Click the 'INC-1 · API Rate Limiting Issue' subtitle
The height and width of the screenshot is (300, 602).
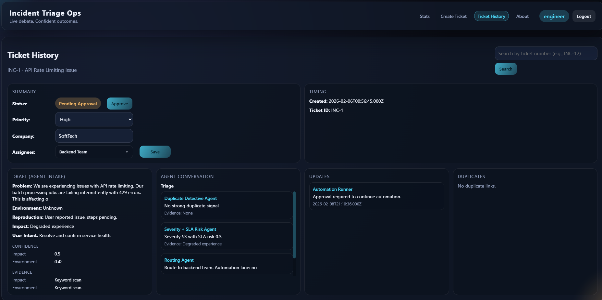pos(42,70)
